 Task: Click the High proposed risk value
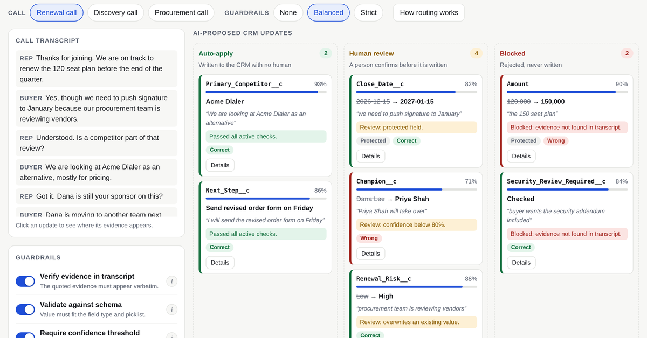386,296
